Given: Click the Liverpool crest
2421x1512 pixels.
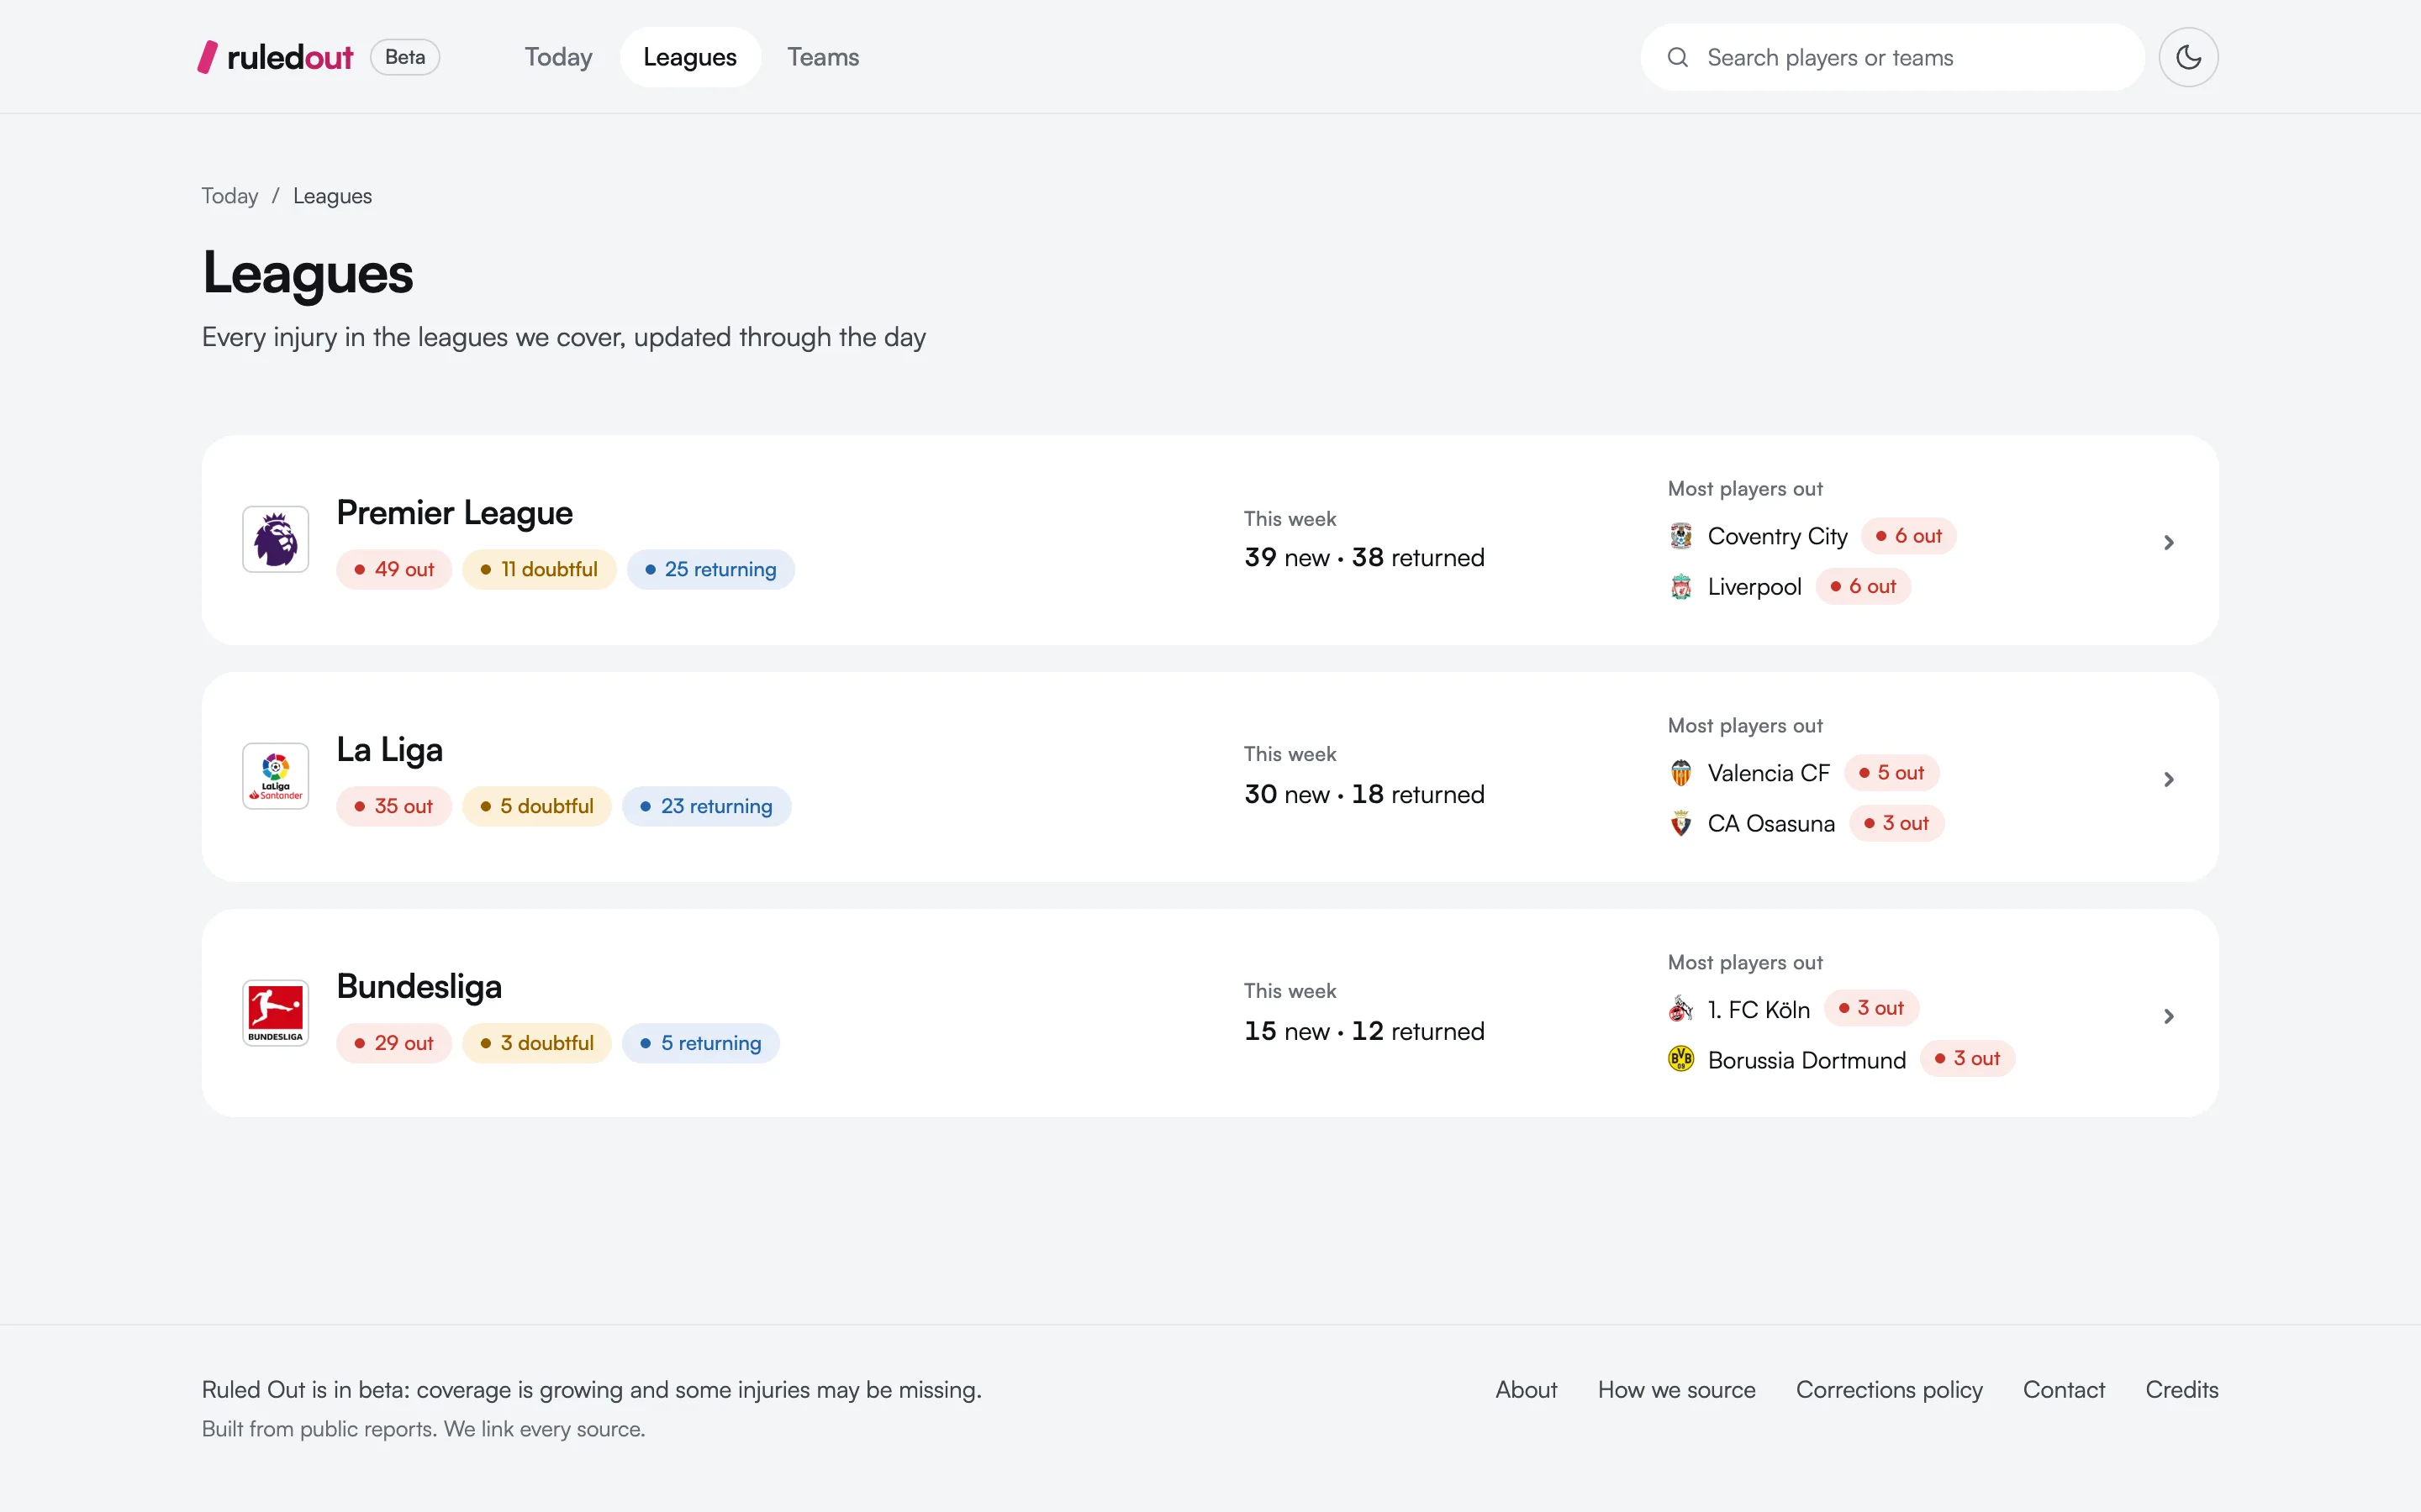Looking at the screenshot, I should tap(1680, 587).
